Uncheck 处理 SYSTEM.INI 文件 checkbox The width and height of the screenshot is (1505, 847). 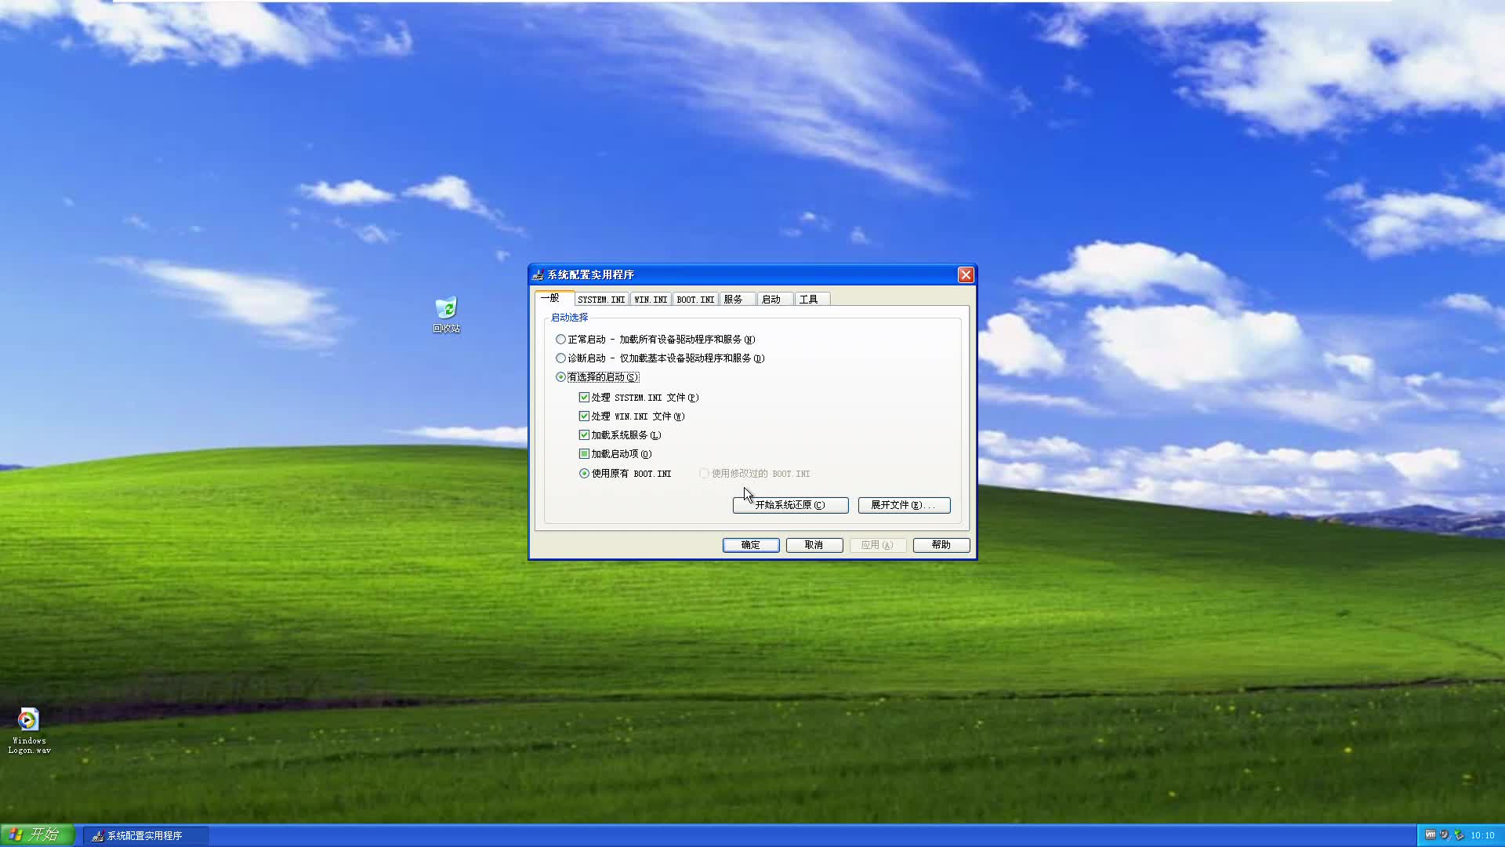coord(584,397)
